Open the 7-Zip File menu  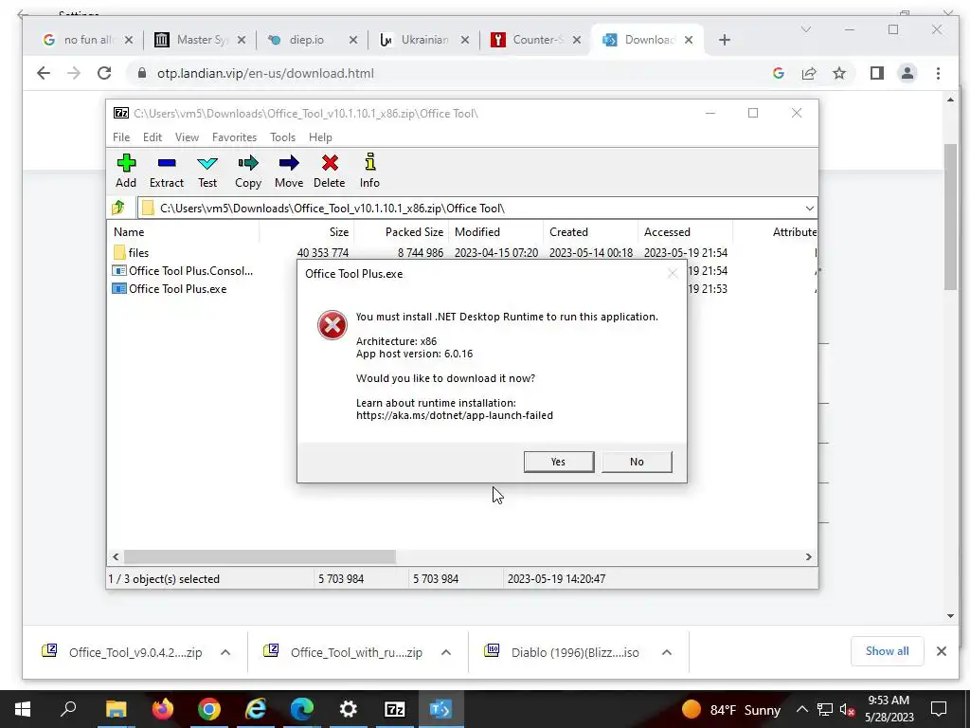pyautogui.click(x=121, y=137)
